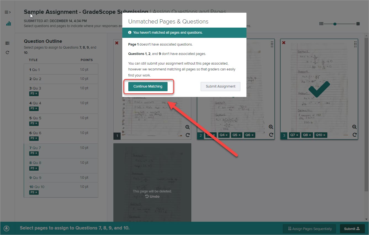Click the 'SUBMITTED AT: DECEMBER 14, 4:34 PM' text

click(55, 21)
